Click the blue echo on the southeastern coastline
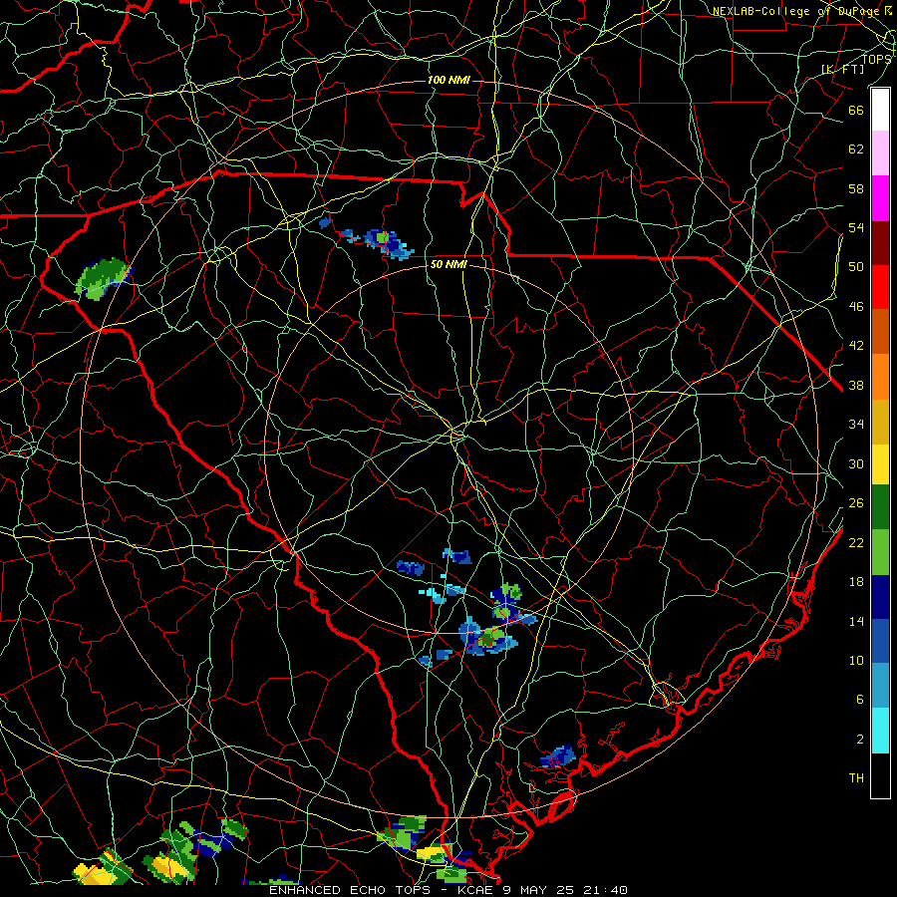 pos(558,755)
